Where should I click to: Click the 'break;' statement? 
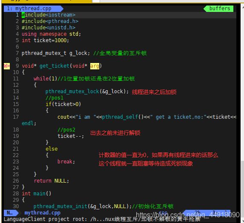[66, 162]
